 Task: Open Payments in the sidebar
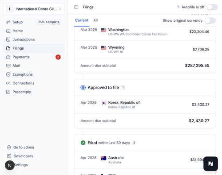tap(34, 57)
